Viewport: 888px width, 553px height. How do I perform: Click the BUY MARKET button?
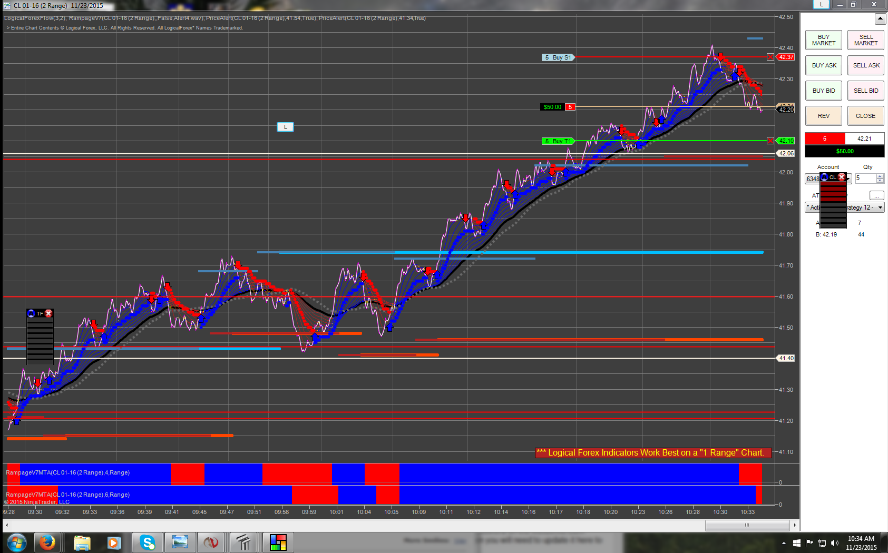[x=824, y=40]
